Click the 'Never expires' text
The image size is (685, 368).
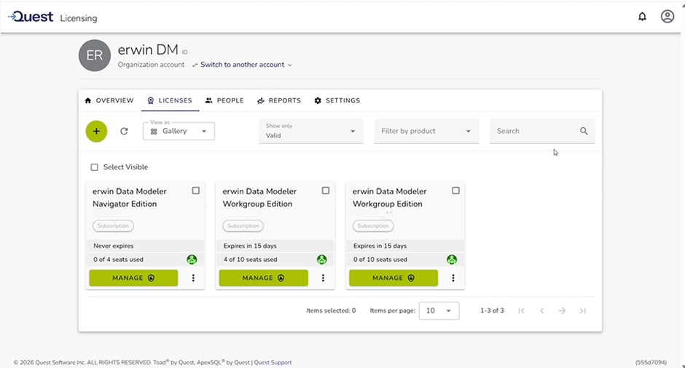coord(114,246)
